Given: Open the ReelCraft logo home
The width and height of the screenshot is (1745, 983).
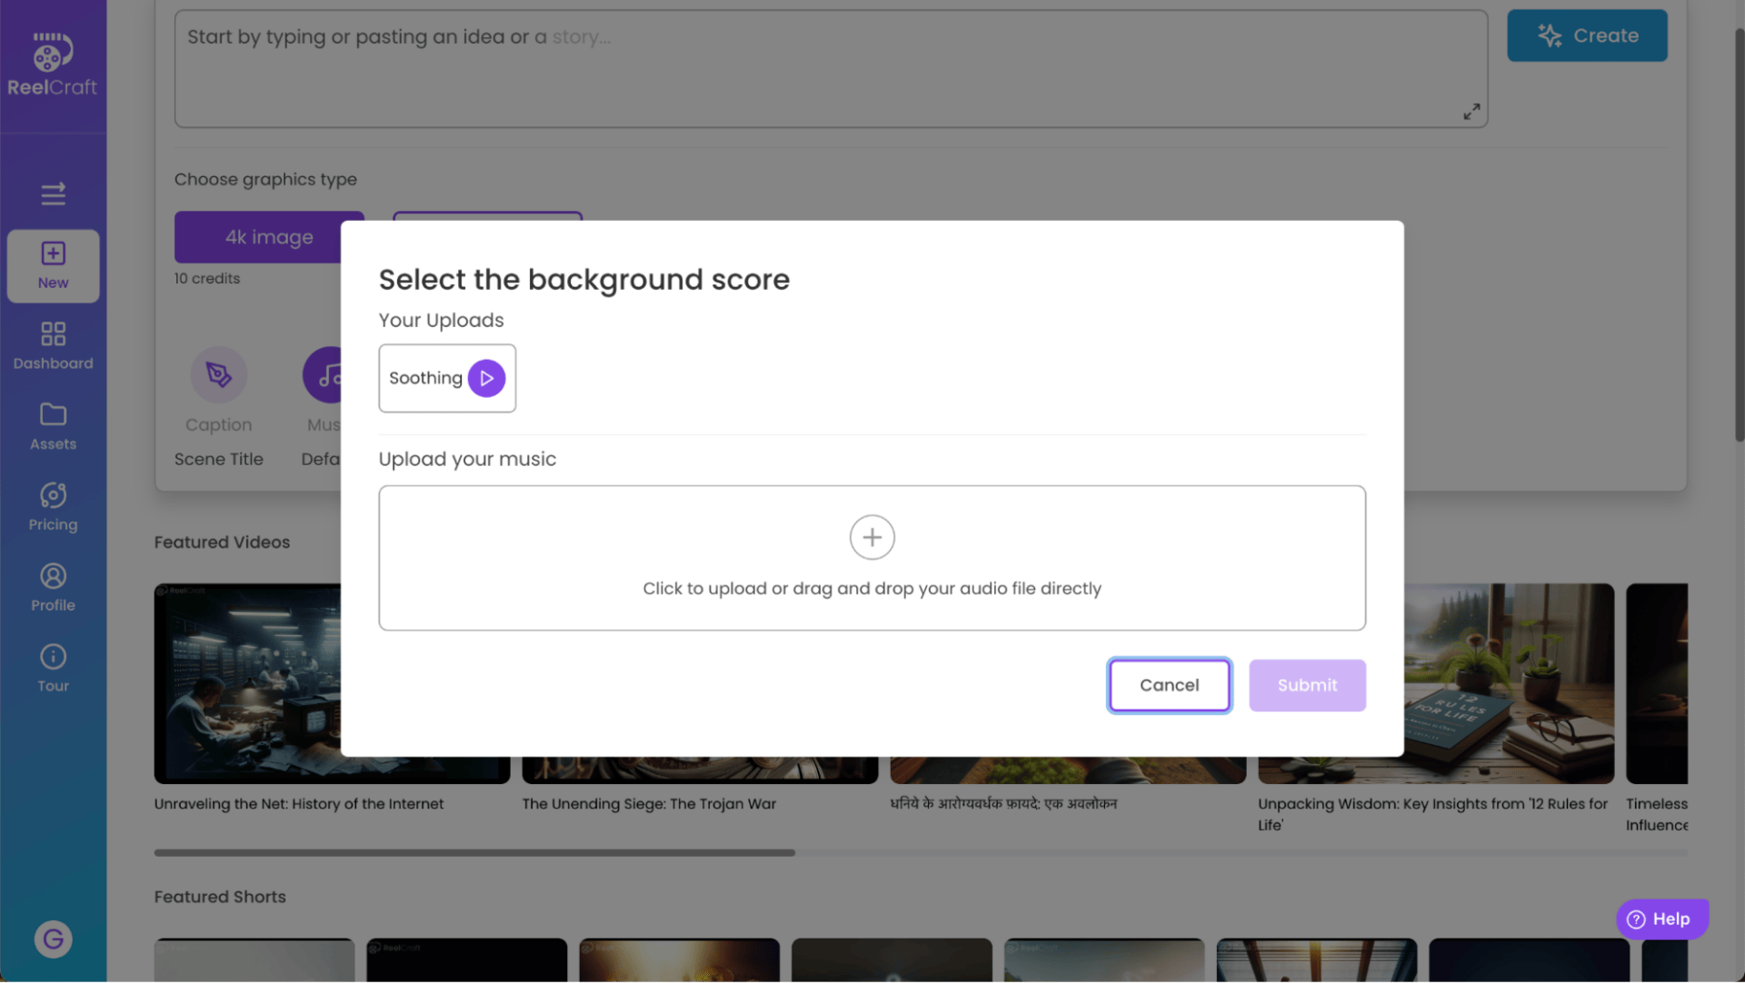Looking at the screenshot, I should click(53, 65).
